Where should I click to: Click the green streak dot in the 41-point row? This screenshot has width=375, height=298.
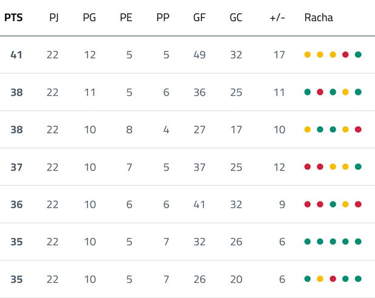(358, 55)
